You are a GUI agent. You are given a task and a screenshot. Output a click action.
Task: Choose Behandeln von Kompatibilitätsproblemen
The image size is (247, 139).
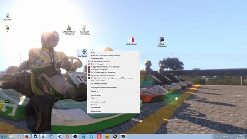coord(113,56)
